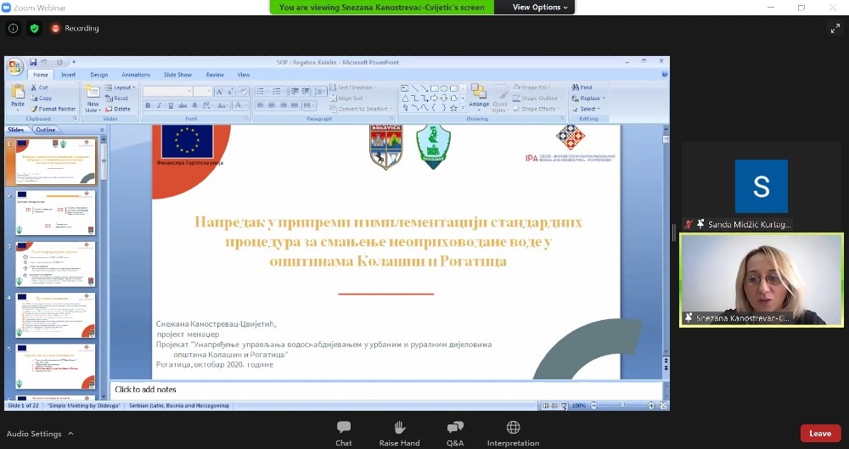
Task: Adjust the PowerPoint zoom slider
Action: point(622,406)
